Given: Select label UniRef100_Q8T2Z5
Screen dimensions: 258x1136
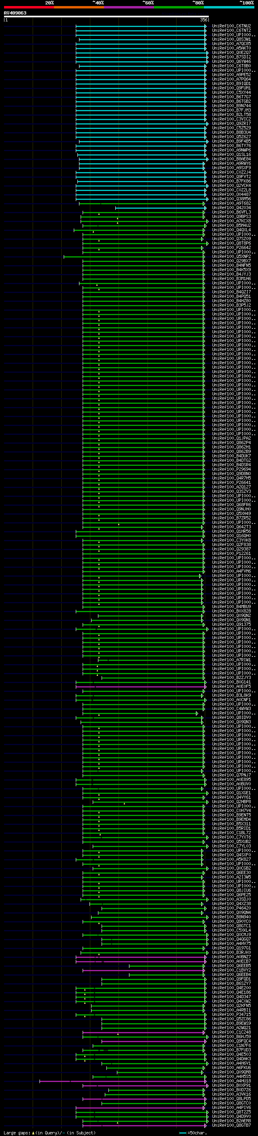Looking at the screenshot, I should tap(231, 1112).
